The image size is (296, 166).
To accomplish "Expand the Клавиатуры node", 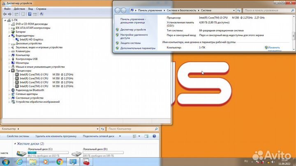I will pos(9,51).
